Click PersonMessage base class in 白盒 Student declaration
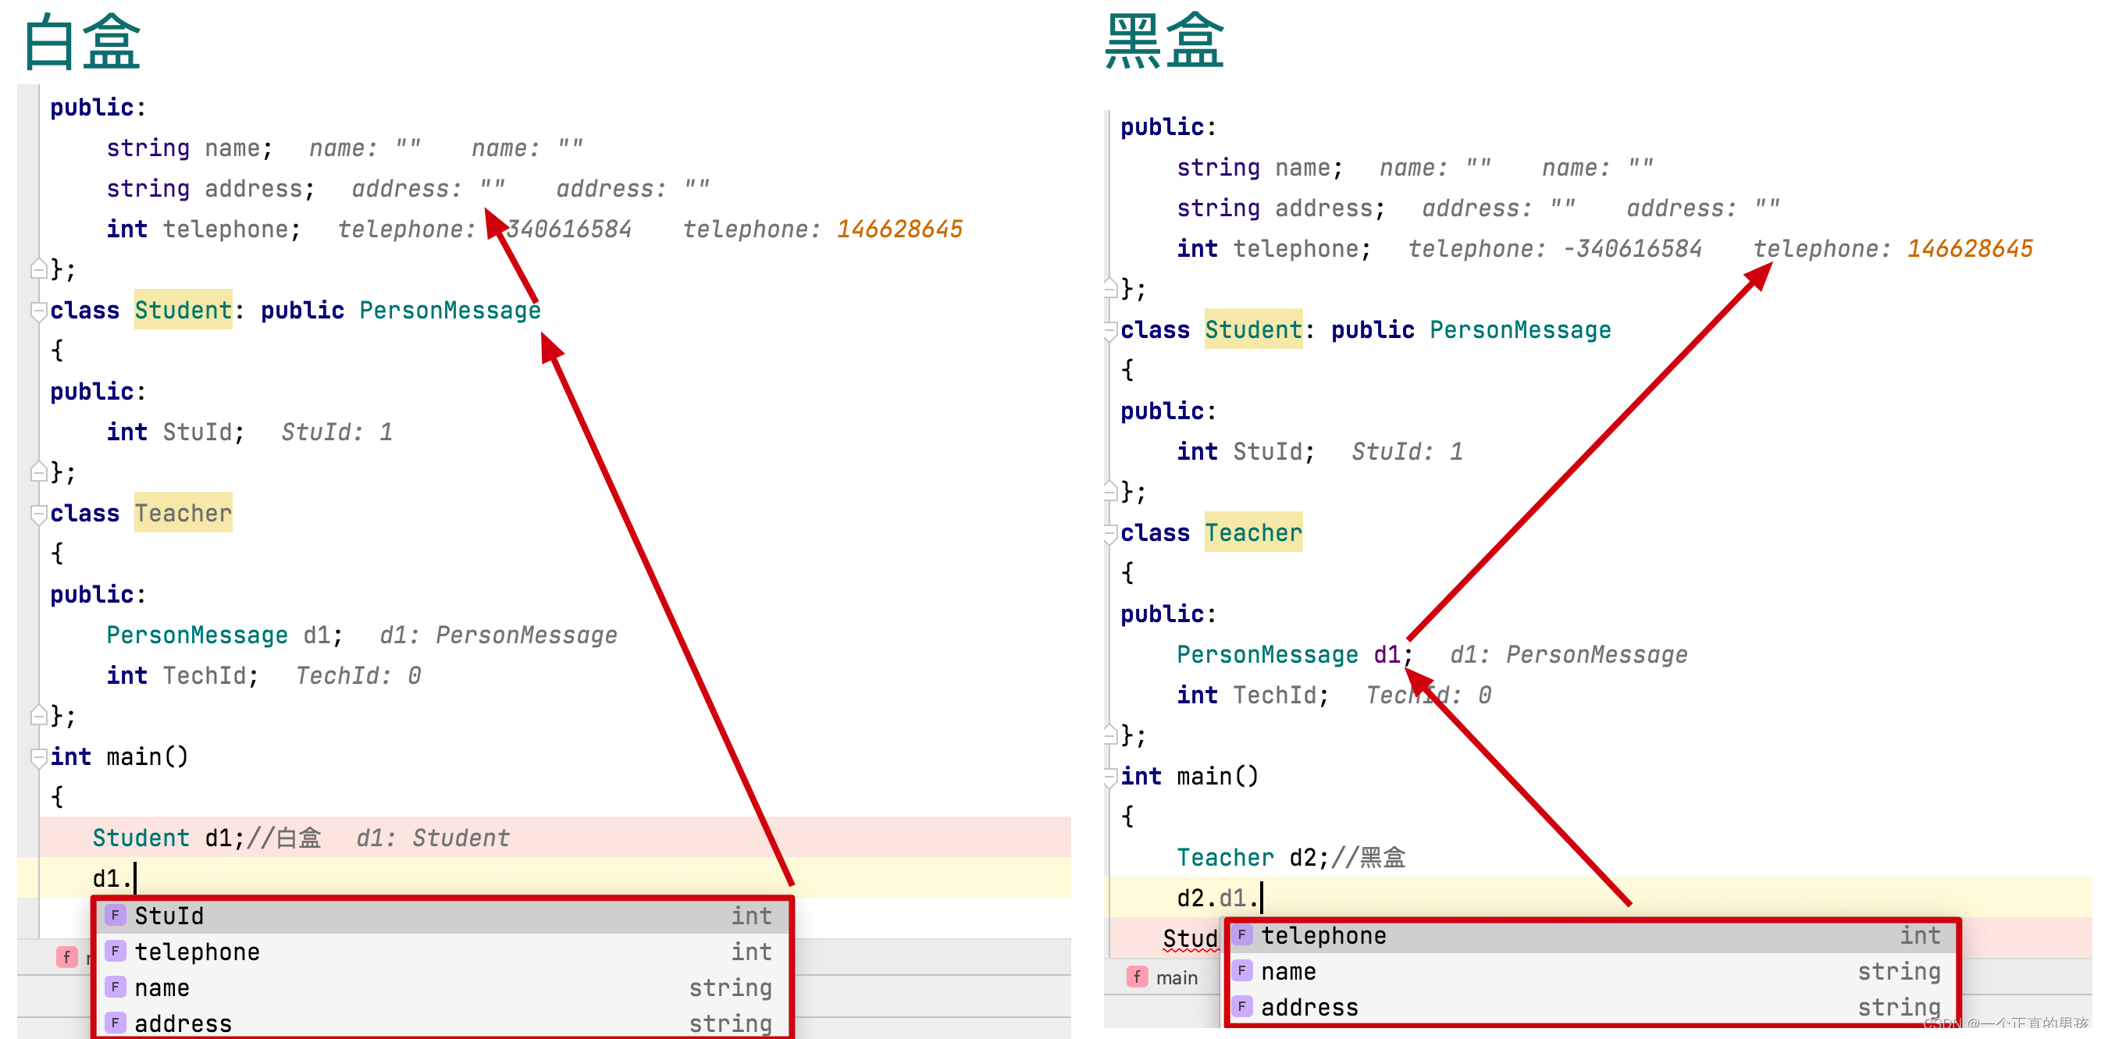 pyautogui.click(x=450, y=310)
